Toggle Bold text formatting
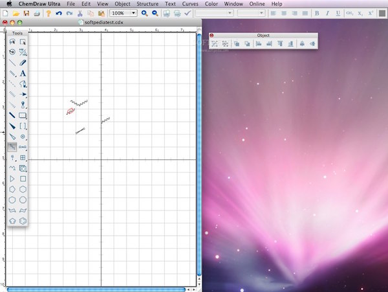The height and width of the screenshot is (292, 388). [318, 13]
